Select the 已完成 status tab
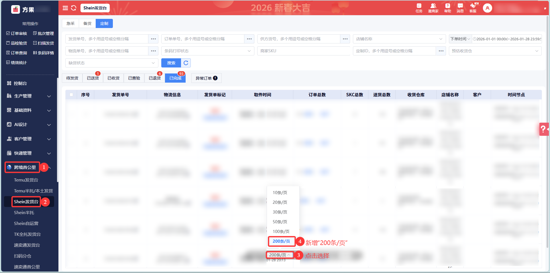Image resolution: width=550 pixels, height=273 pixels. (x=175, y=78)
